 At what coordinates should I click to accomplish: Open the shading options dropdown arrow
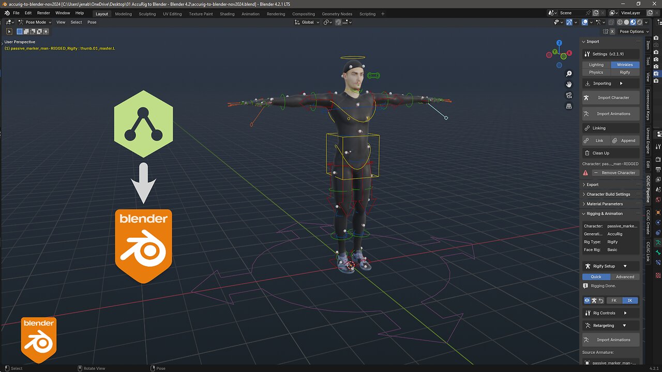tap(646, 22)
